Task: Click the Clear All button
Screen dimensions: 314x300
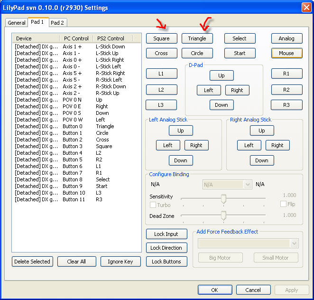Action: [77, 262]
